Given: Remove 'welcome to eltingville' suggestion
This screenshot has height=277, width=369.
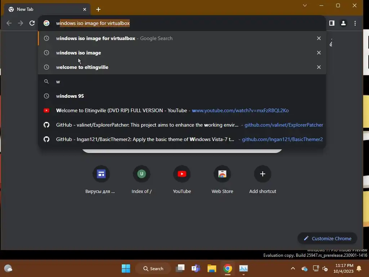Looking at the screenshot, I should click(x=319, y=67).
